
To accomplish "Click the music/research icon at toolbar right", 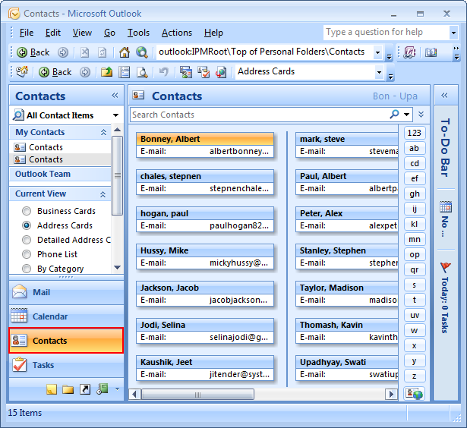I will click(409, 52).
